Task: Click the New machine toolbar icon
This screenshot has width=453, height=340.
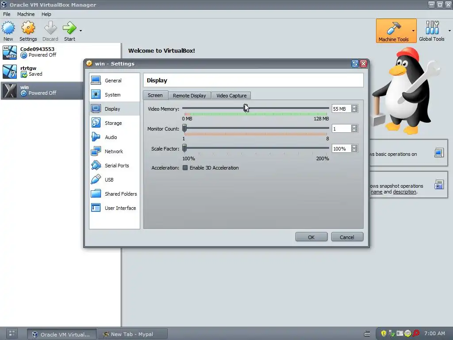Action: click(x=8, y=31)
